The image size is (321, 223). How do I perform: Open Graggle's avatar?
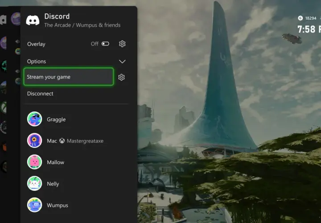pos(34,119)
